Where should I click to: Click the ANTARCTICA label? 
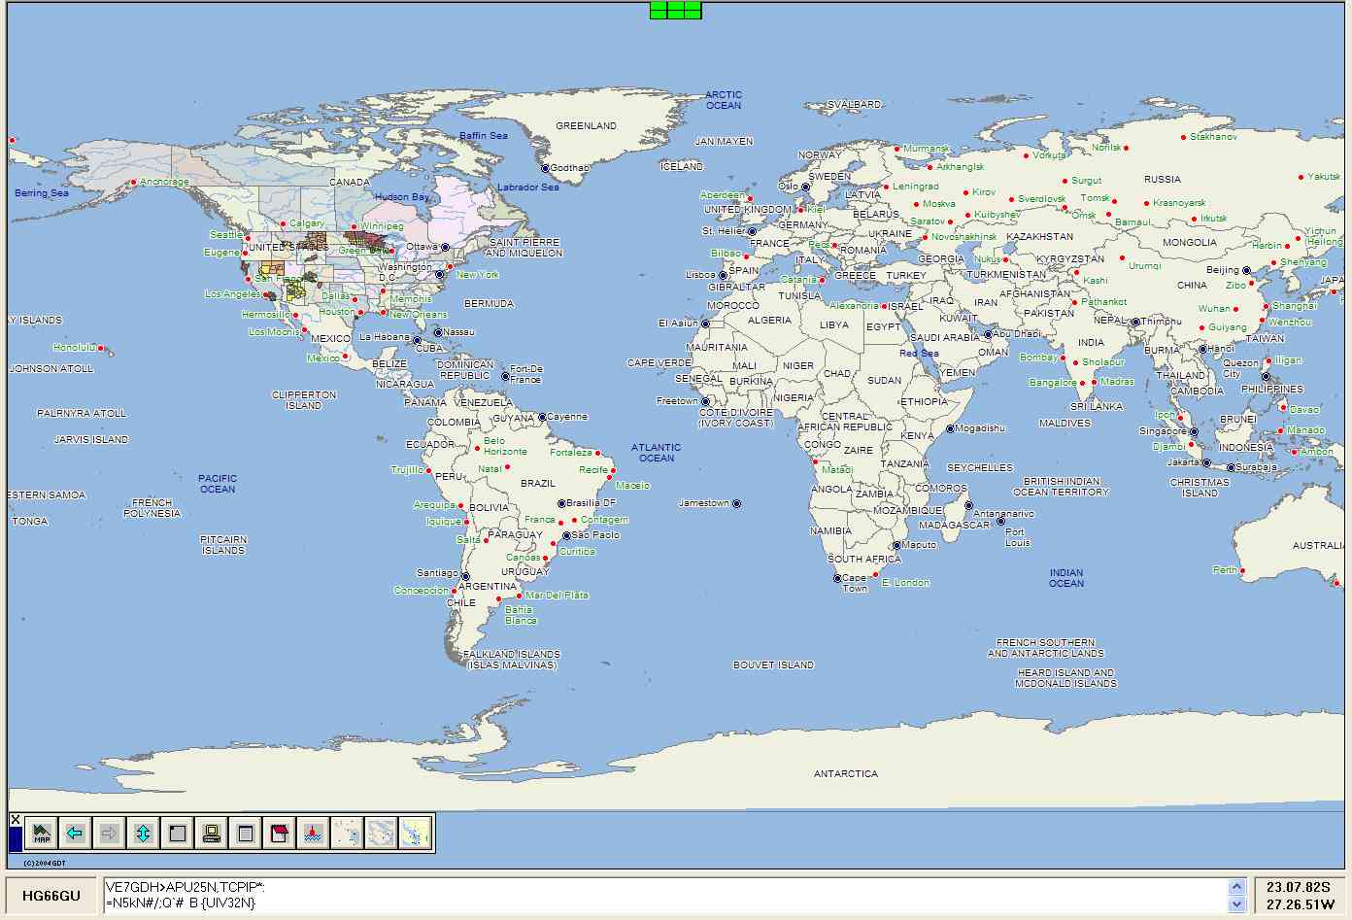click(x=845, y=774)
